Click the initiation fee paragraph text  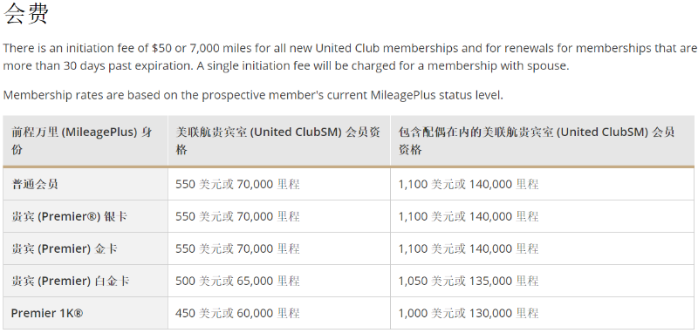coord(349,57)
